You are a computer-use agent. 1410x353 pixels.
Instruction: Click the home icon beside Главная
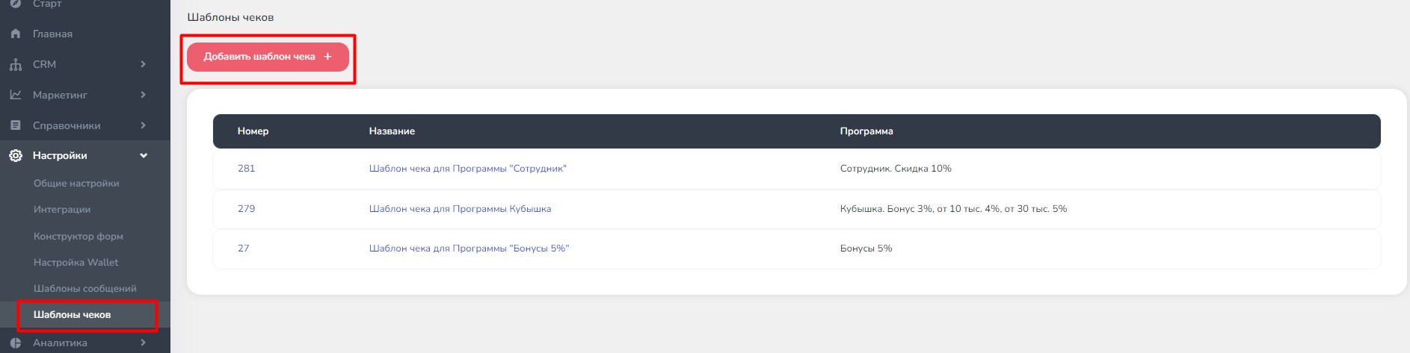[x=15, y=34]
